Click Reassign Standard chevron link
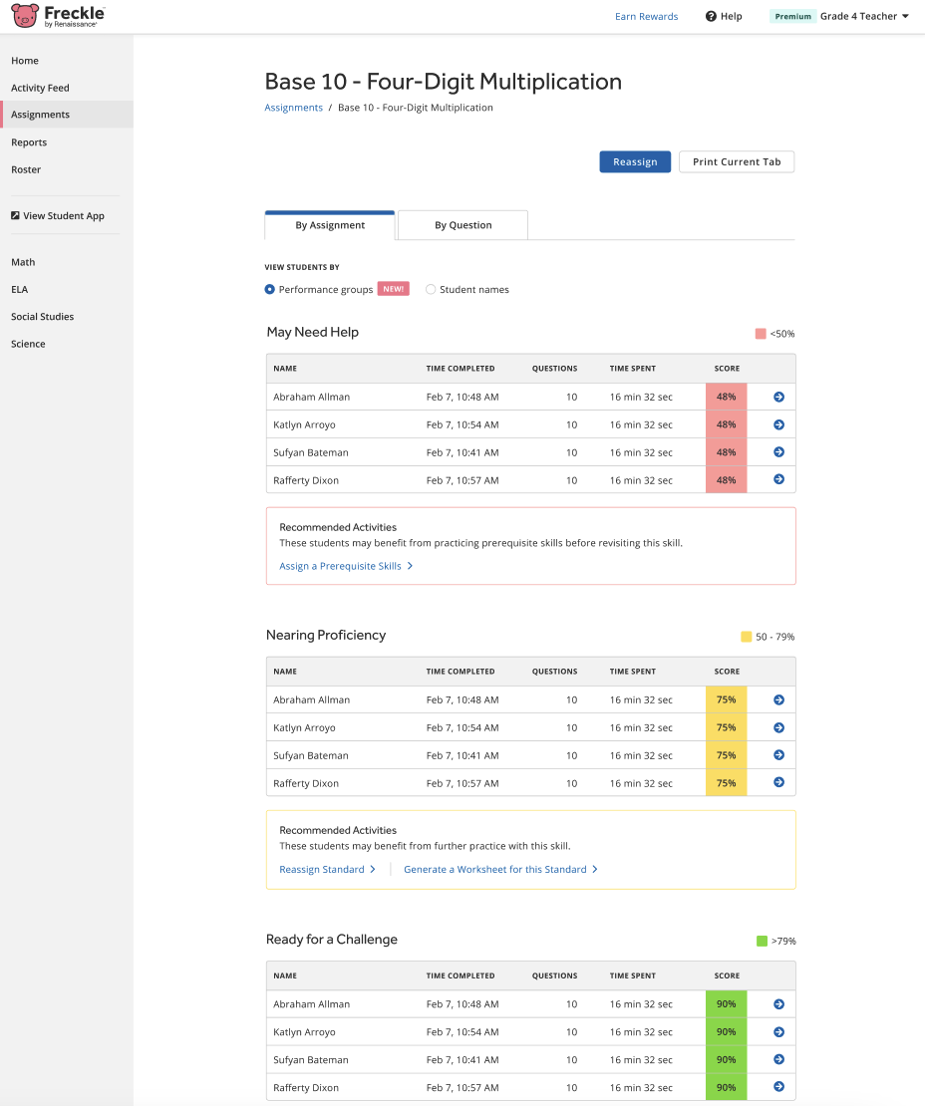The width and height of the screenshot is (925, 1106). click(x=327, y=869)
